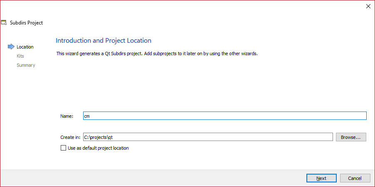Select the Kits wizard step
This screenshot has height=187, width=375.
click(20, 56)
